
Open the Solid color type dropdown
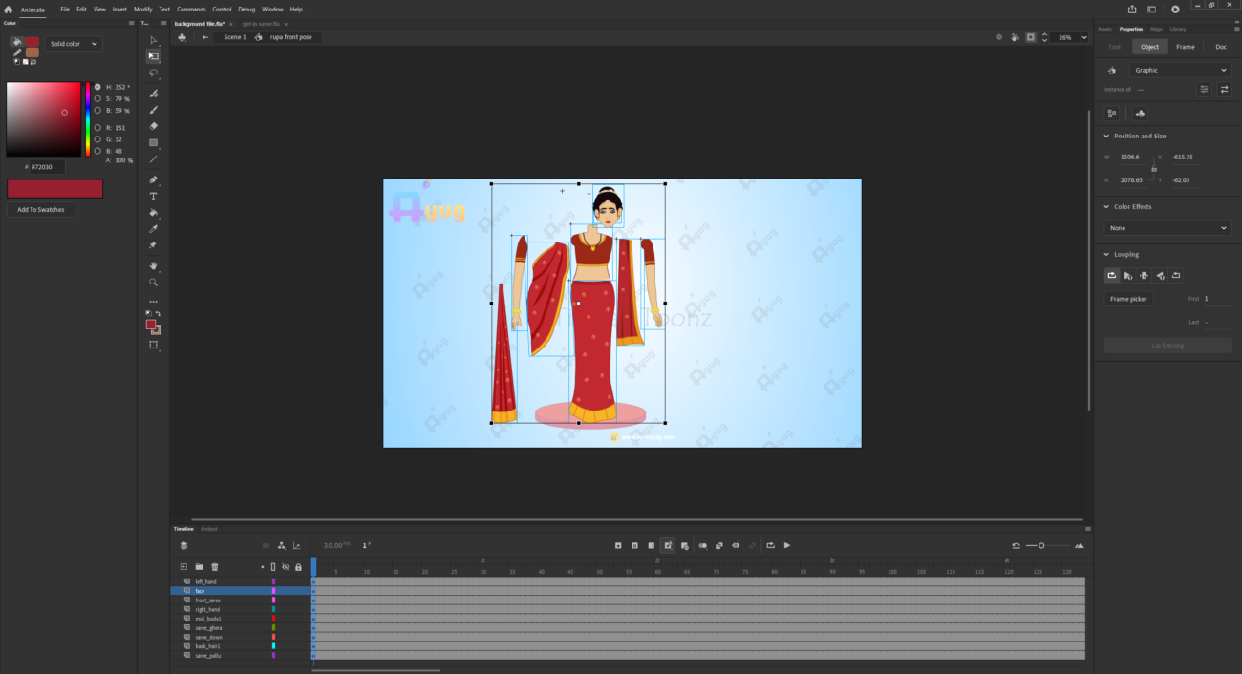[75, 44]
